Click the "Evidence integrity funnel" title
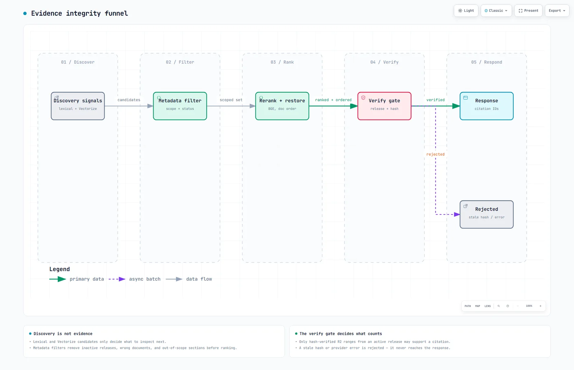Viewport: 574px width, 370px height. tap(79, 13)
